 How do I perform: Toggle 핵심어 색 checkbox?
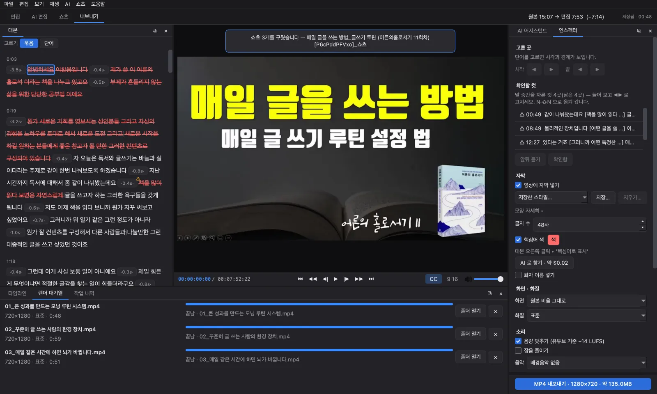(518, 240)
